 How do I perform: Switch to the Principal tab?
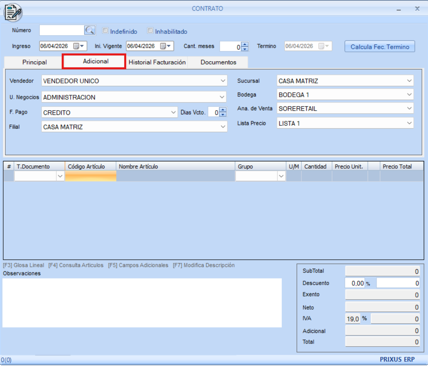(x=34, y=62)
